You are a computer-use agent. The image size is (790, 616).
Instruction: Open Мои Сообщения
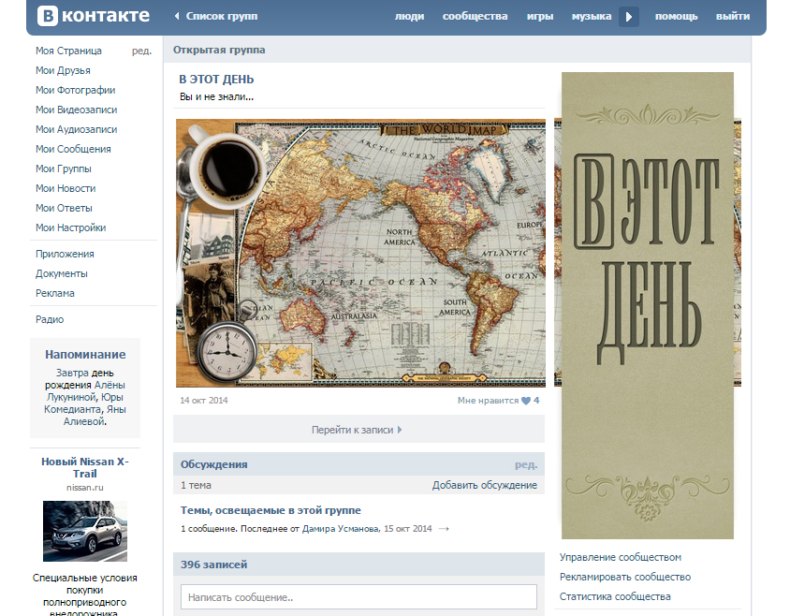click(73, 149)
